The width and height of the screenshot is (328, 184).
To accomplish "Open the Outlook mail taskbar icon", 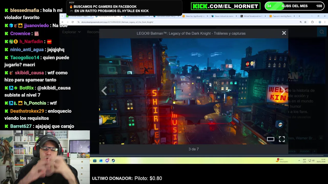I will [x=101, y=160].
